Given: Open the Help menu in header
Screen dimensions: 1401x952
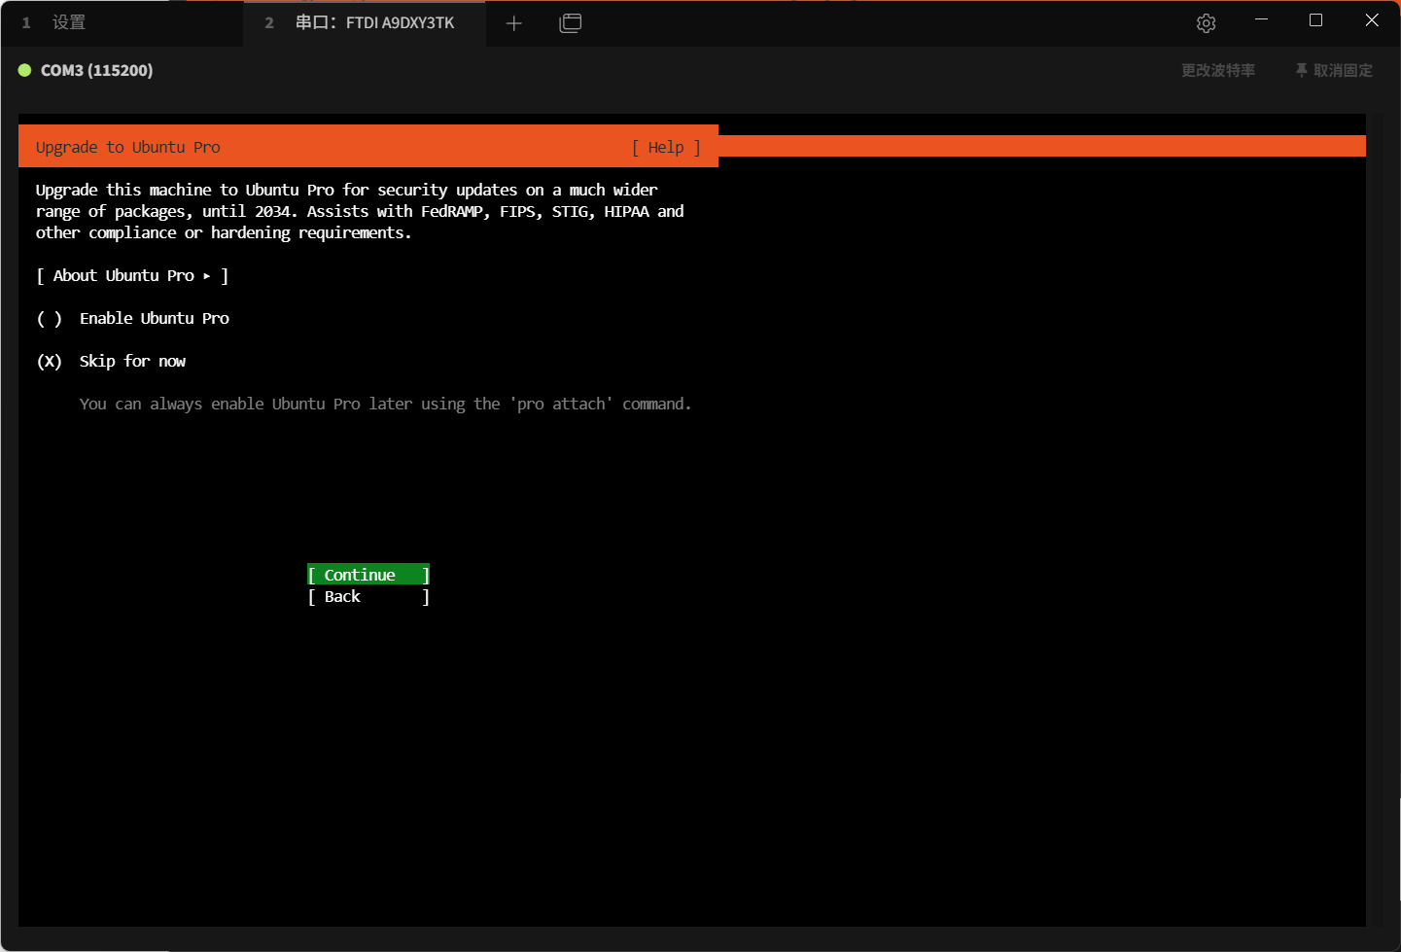Looking at the screenshot, I should [666, 148].
